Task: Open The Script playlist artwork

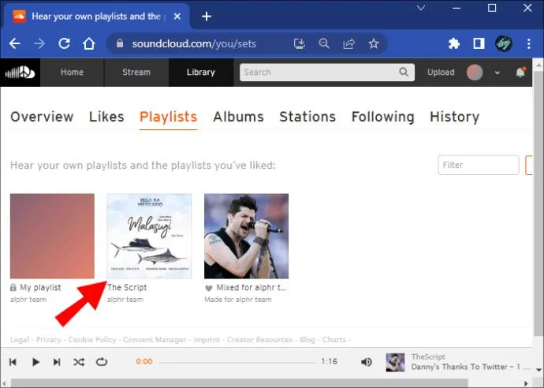Action: pyautogui.click(x=149, y=236)
